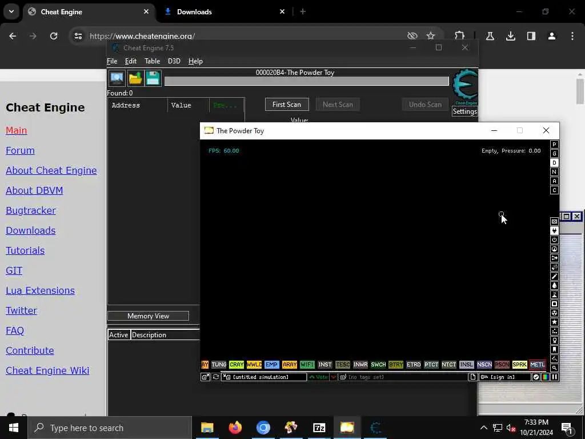This screenshot has height=439, width=585.
Task: Open Edit menu in Cheat Engine
Action: pyautogui.click(x=131, y=61)
